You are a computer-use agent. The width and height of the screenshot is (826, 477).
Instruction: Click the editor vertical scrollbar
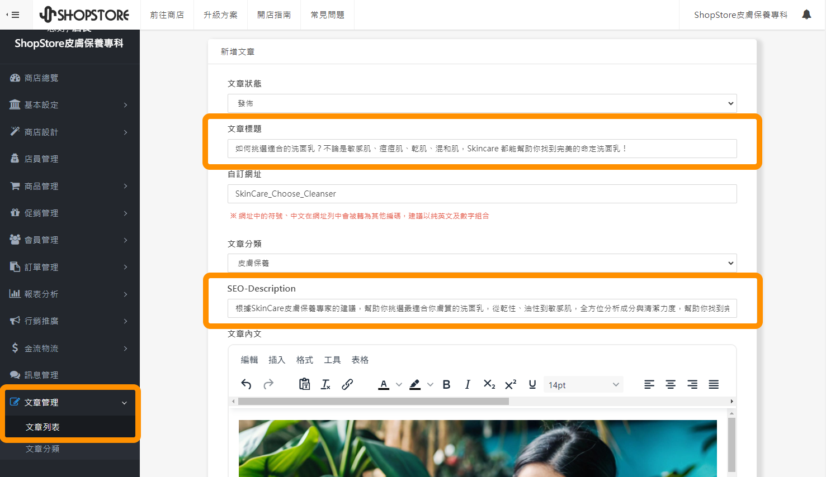(x=731, y=444)
